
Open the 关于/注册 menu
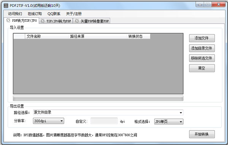coord(74,14)
